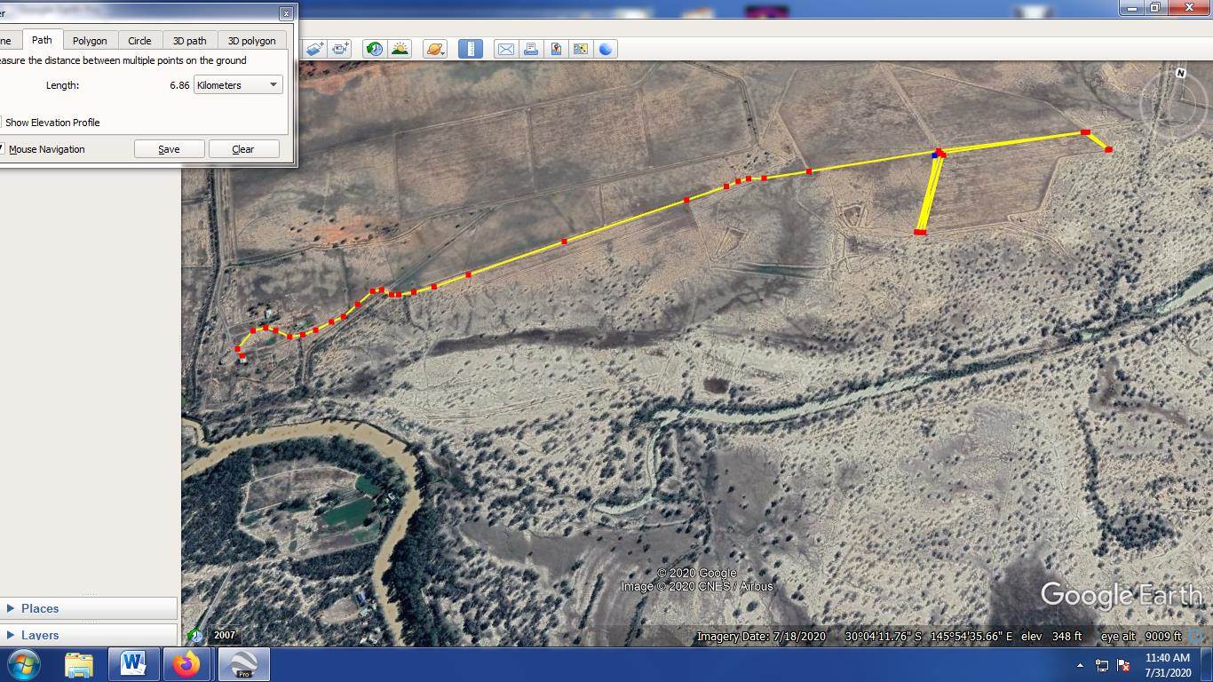Viewport: 1213px width, 682px height.
Task: Toggle sunlight across the landscape
Action: [400, 49]
